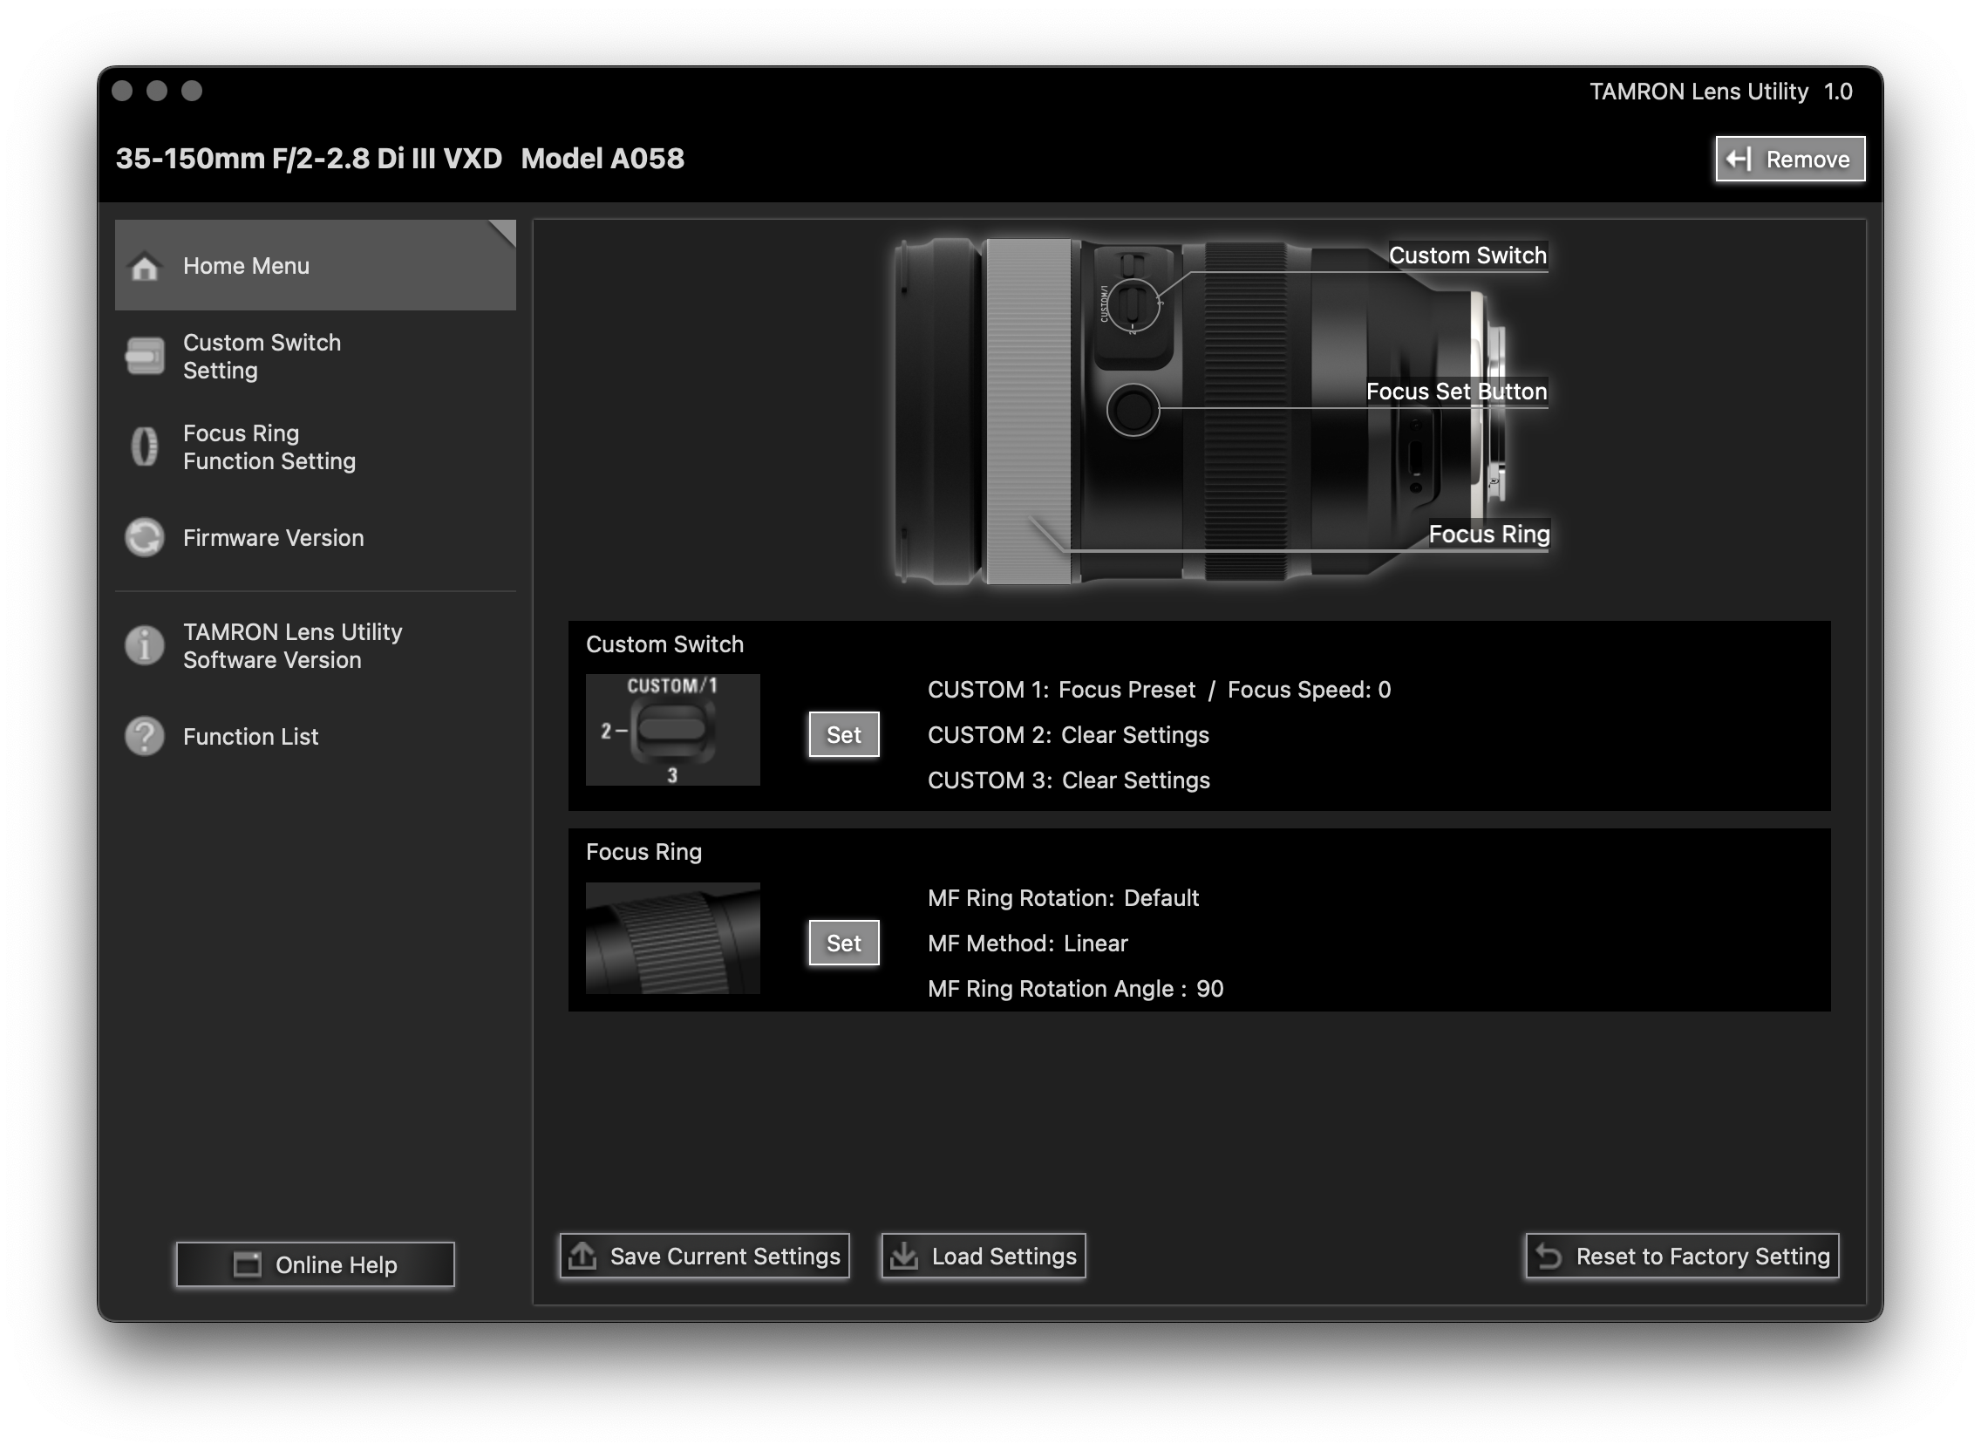
Task: Remove the connected lens
Action: coord(1789,159)
